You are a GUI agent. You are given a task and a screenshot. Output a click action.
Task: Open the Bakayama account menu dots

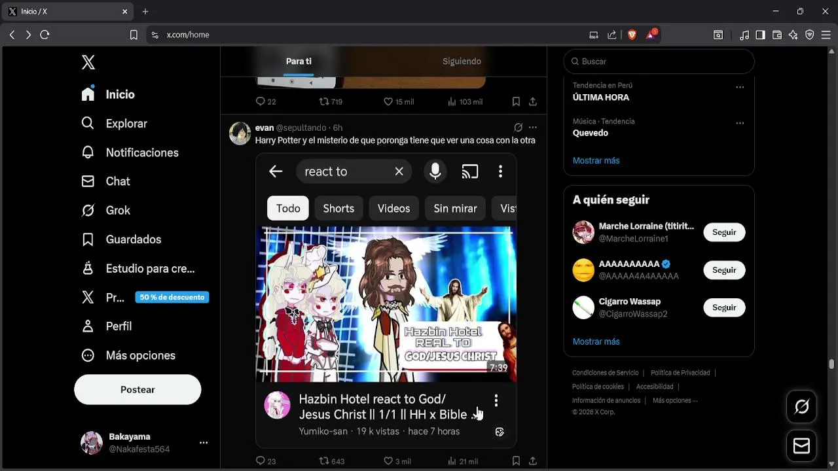pyautogui.click(x=204, y=443)
